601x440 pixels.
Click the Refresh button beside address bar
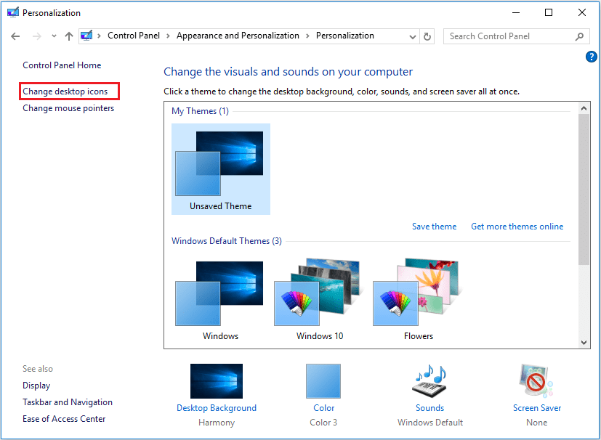(427, 36)
